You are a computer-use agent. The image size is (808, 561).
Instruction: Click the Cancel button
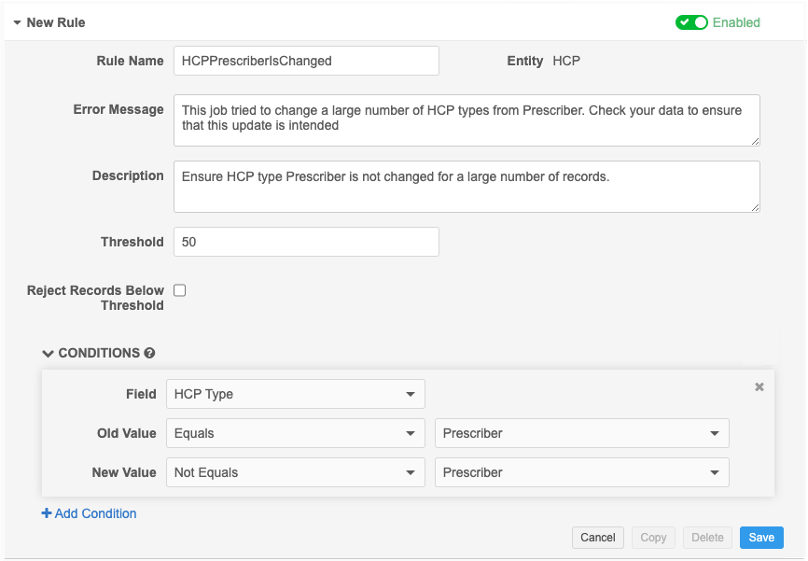point(597,538)
